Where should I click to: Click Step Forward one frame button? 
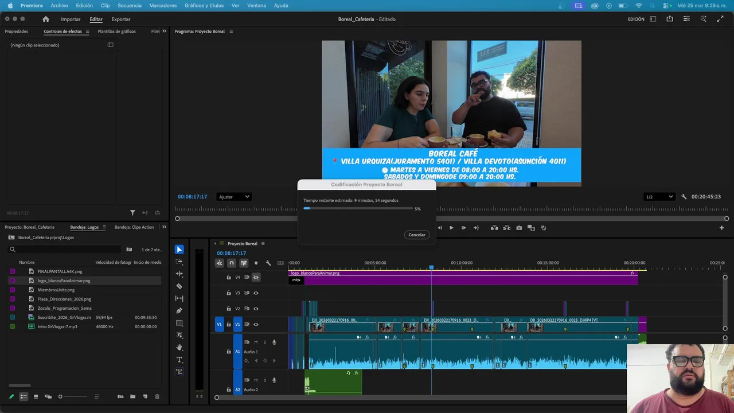pyautogui.click(x=463, y=228)
